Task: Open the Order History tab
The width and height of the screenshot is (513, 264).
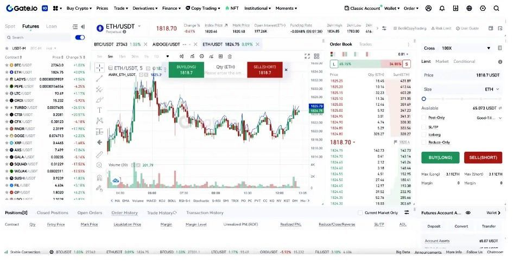Action: point(124,213)
